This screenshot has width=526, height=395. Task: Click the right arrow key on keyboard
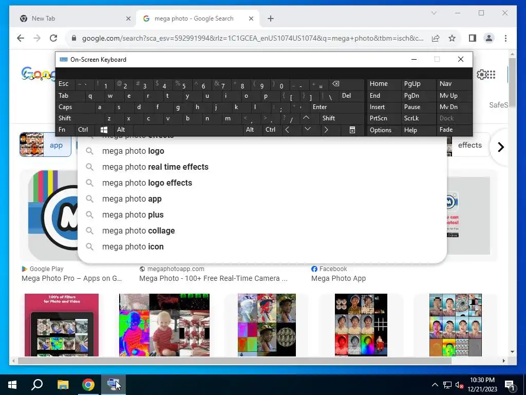click(326, 130)
